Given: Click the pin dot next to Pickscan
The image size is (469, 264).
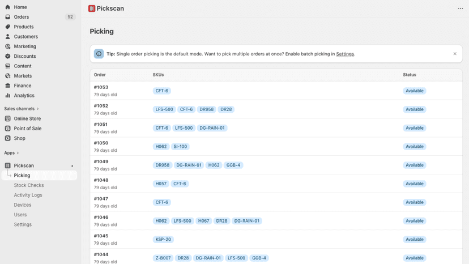Looking at the screenshot, I should [72, 166].
